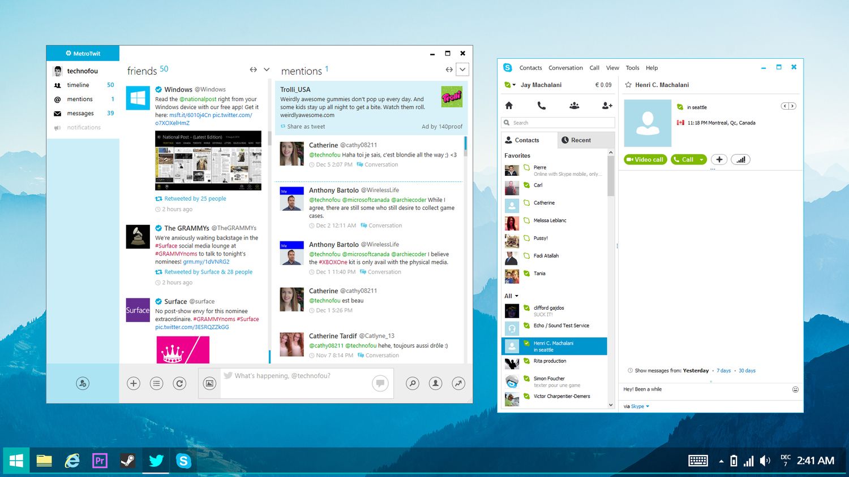Start a Video call with Henri
The width and height of the screenshot is (849, 477).
[645, 159]
